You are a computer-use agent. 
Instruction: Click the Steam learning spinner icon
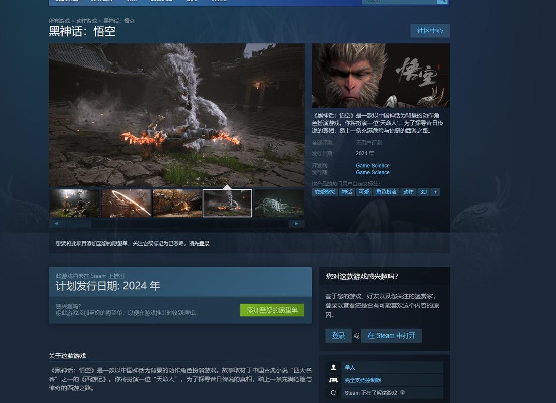(x=333, y=393)
